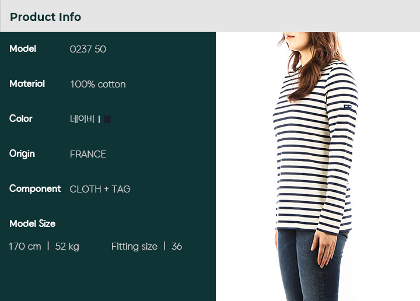Click the 170 cm height value

(25, 246)
